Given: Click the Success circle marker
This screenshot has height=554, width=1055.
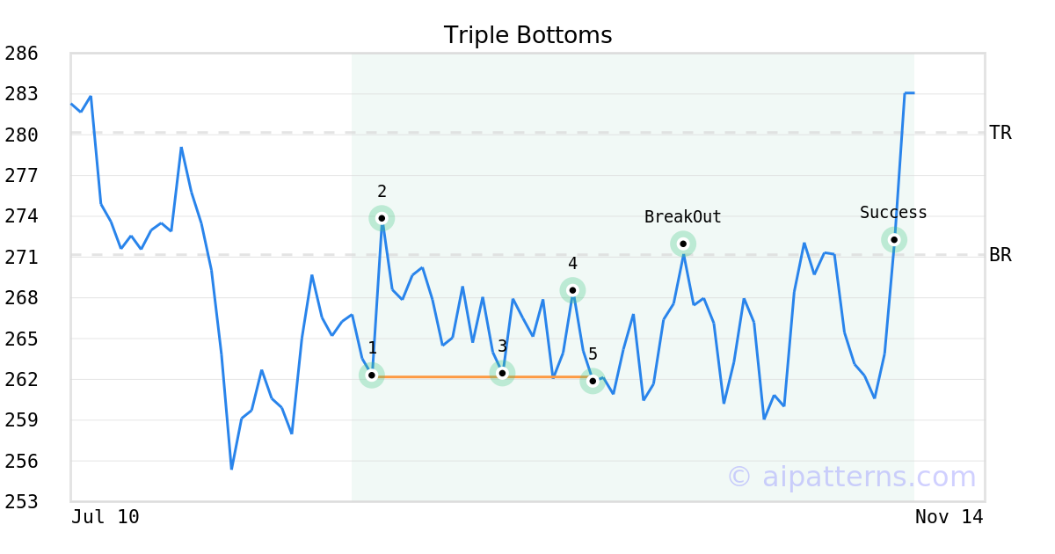Looking at the screenshot, I should tap(893, 240).
